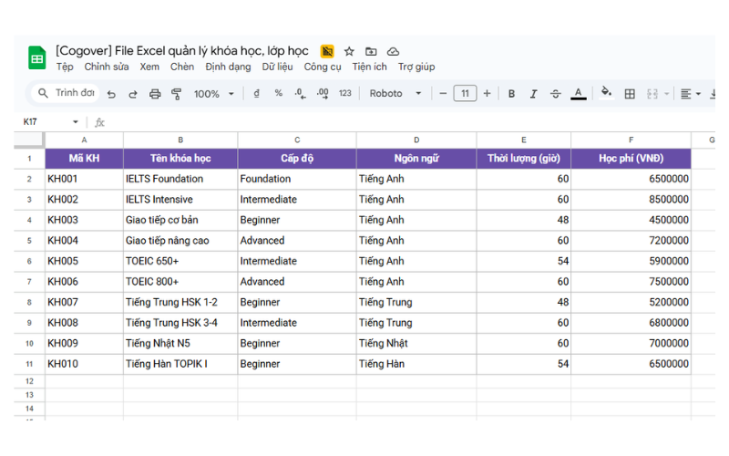Toggle strikethrough formatting
The height and width of the screenshot is (456, 729).
tap(555, 94)
